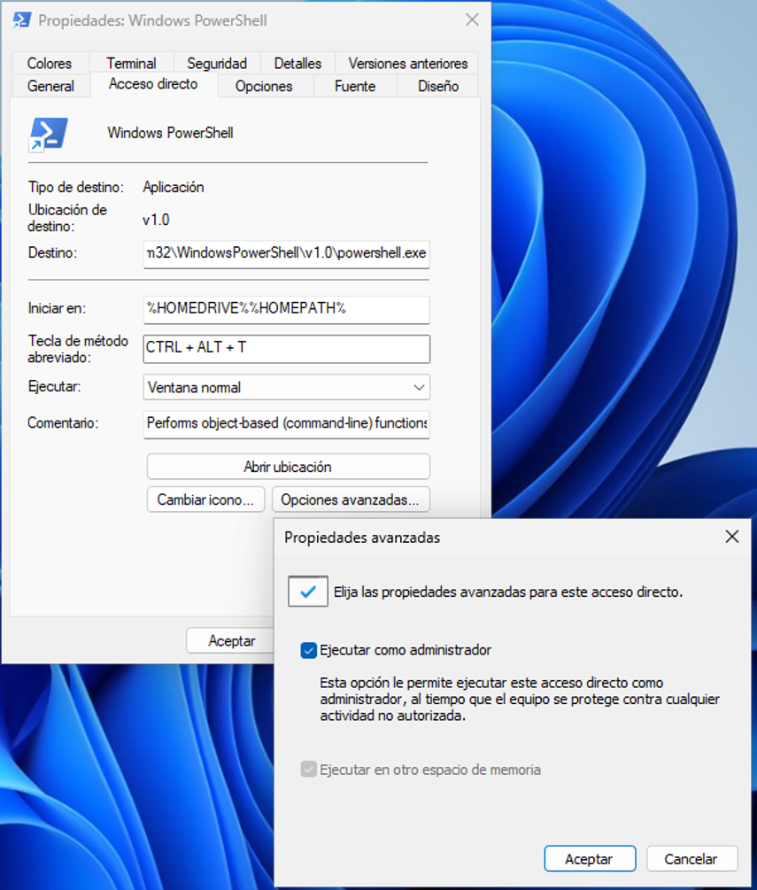Close the Propiedades avanzadas dialog with X
757x890 pixels.
pos(732,537)
